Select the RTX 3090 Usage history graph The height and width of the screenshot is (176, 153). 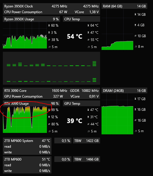(25, 120)
